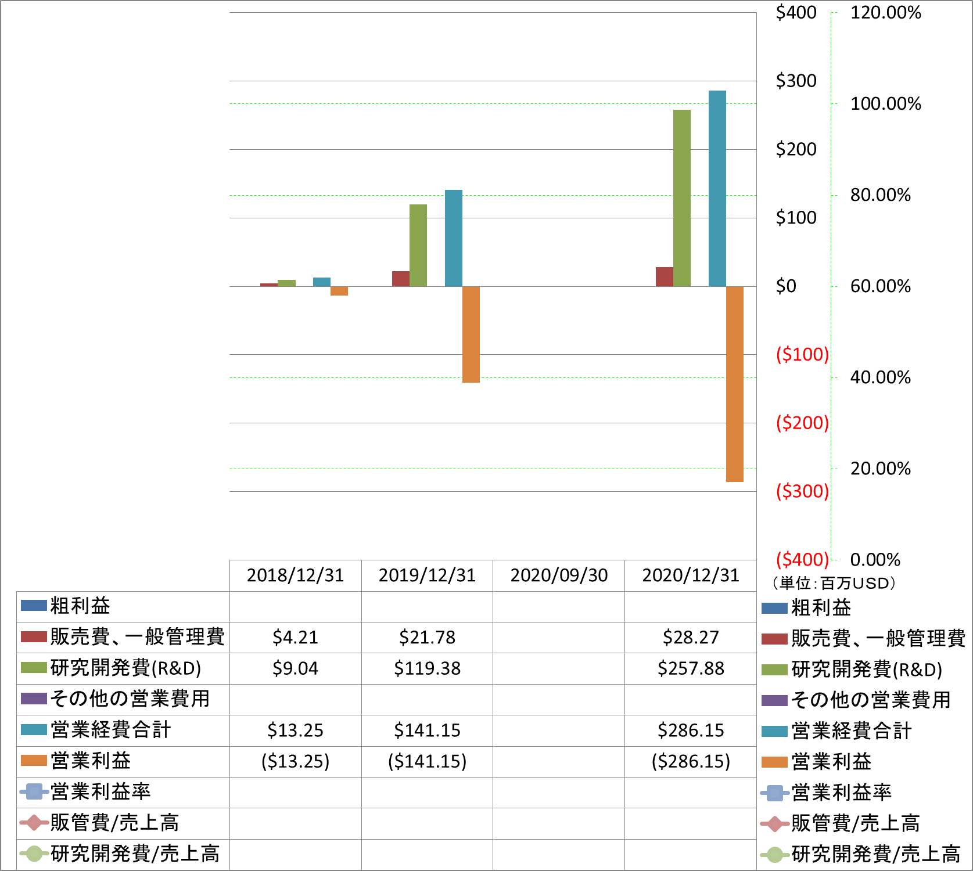Click the red ($100) axis label

tap(802, 355)
